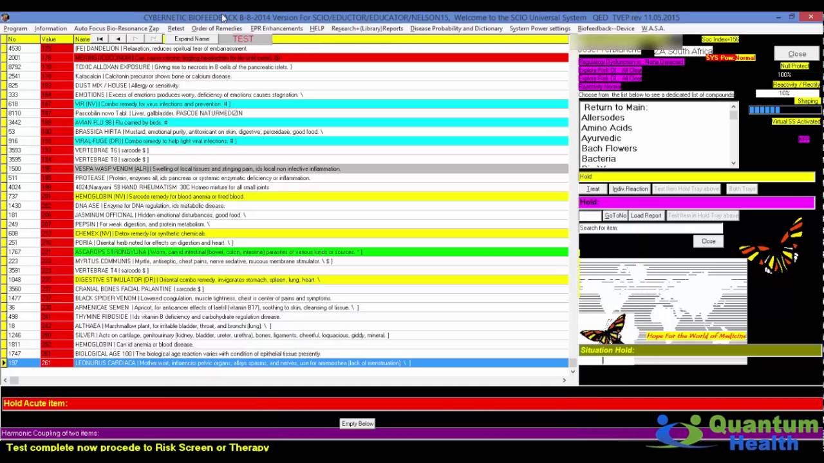The image size is (824, 463).
Task: Select the VESPA WASP VENOM row
Action: tap(285, 168)
